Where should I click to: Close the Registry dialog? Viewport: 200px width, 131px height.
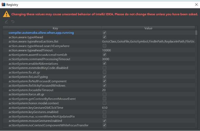(196, 5)
